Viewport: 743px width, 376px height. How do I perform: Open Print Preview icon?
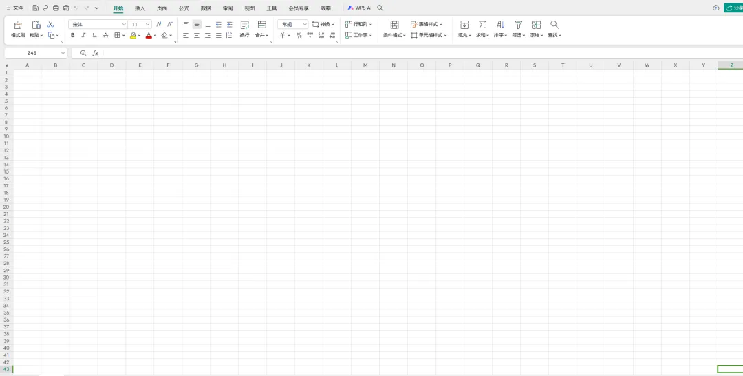[66, 8]
